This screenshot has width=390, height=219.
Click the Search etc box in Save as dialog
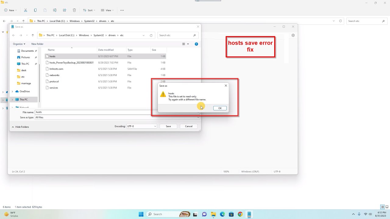(178, 35)
